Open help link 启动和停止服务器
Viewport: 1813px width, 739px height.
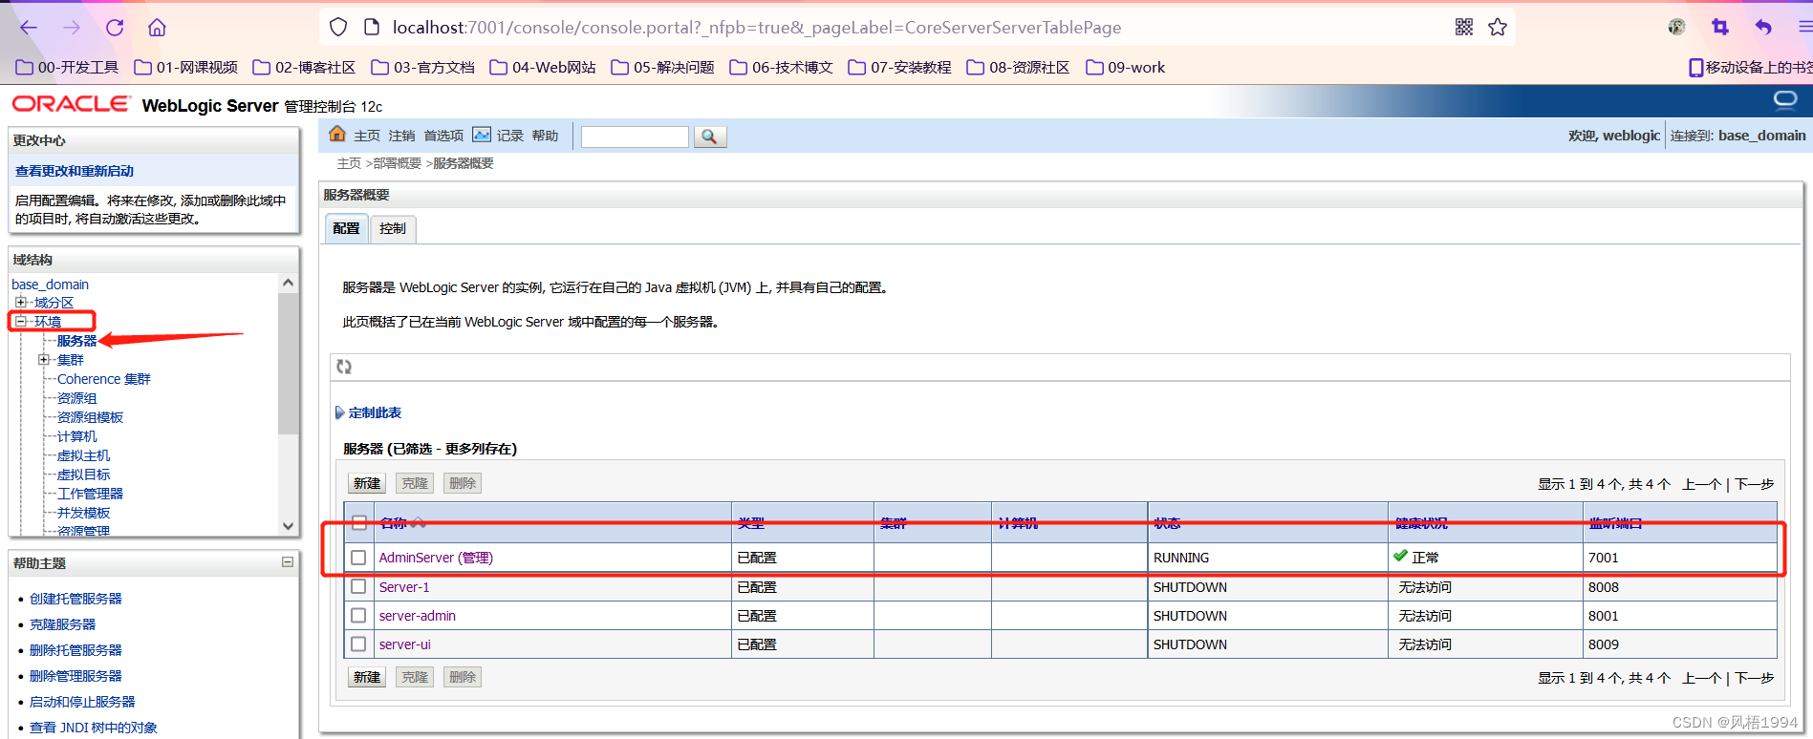tap(82, 702)
